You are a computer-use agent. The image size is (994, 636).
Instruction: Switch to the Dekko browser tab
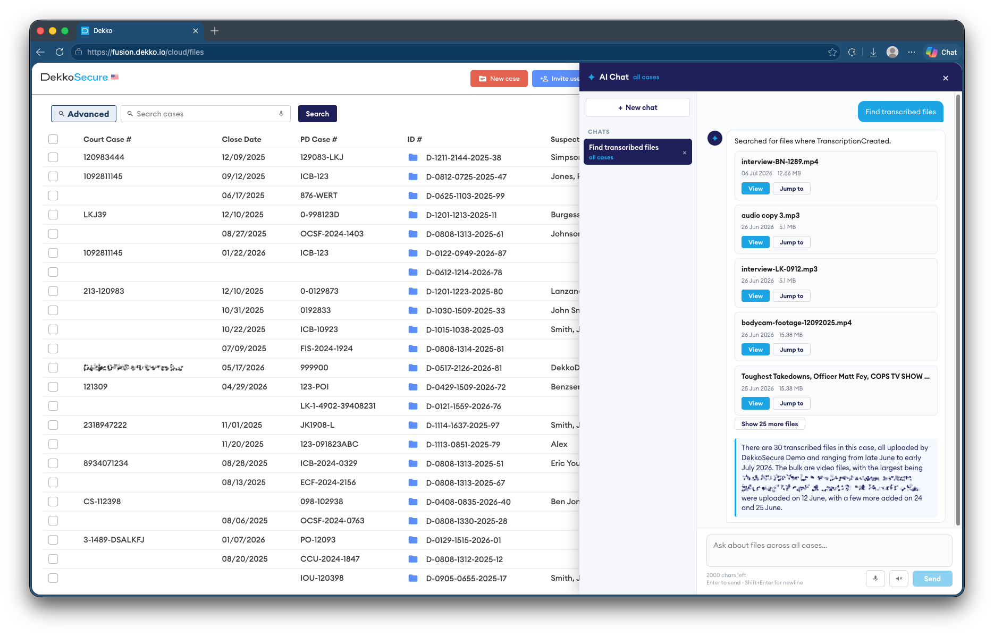point(140,31)
